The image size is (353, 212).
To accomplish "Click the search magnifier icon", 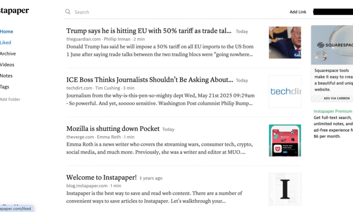I will click(68, 12).
